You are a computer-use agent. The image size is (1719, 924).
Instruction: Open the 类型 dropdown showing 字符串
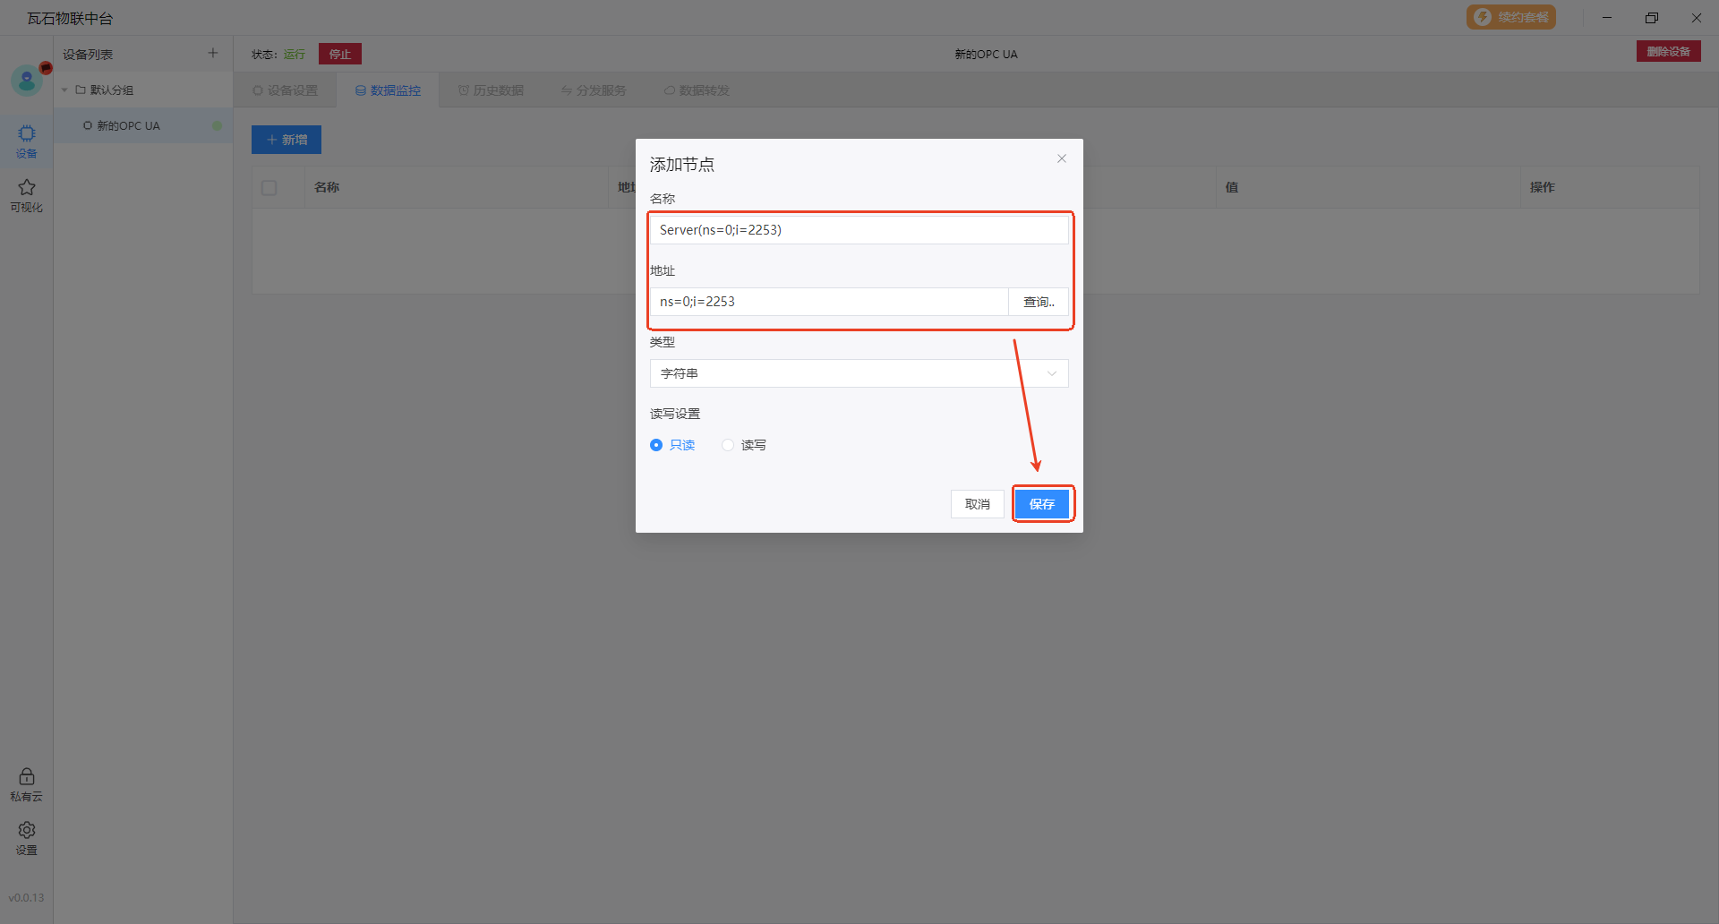point(859,373)
